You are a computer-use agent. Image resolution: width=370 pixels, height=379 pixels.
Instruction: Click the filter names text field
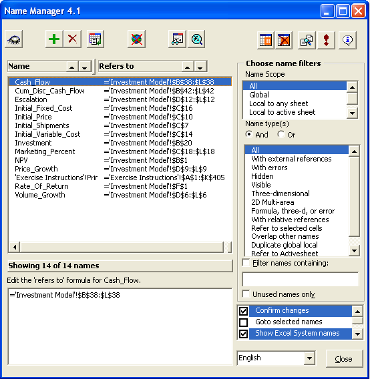[301, 279]
